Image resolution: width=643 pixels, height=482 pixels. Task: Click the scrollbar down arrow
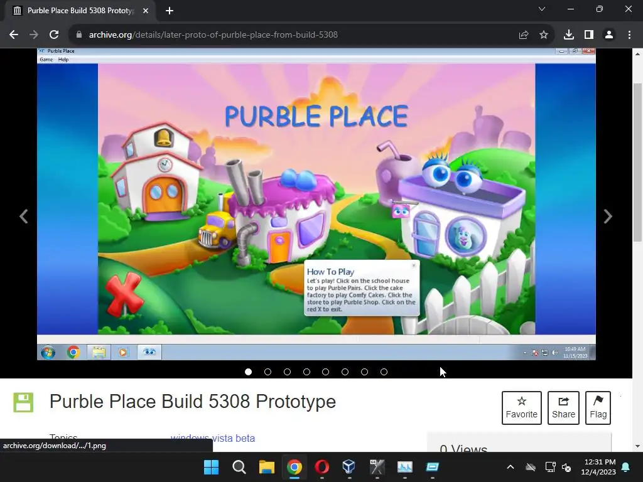click(637, 446)
